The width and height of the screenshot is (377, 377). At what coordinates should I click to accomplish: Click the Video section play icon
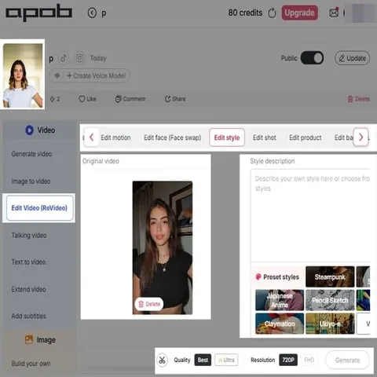click(29, 130)
